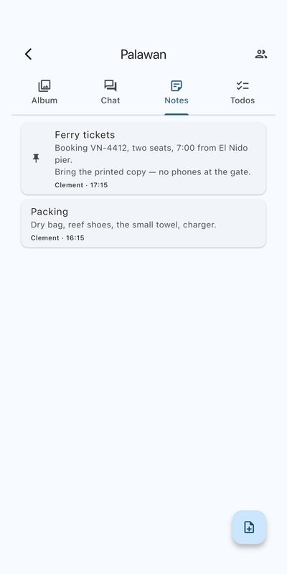Tap Clement 16:15 author line

pyautogui.click(x=57, y=238)
